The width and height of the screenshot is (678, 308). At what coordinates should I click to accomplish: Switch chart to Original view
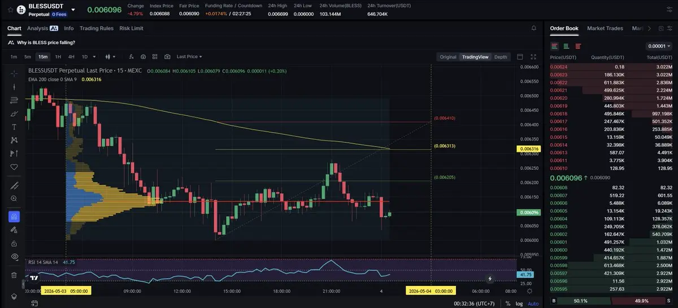pos(448,56)
